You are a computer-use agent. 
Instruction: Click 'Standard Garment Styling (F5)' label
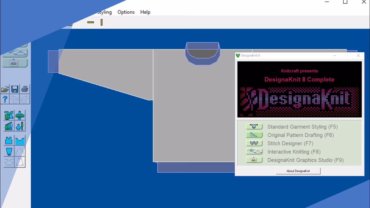tap(302, 127)
